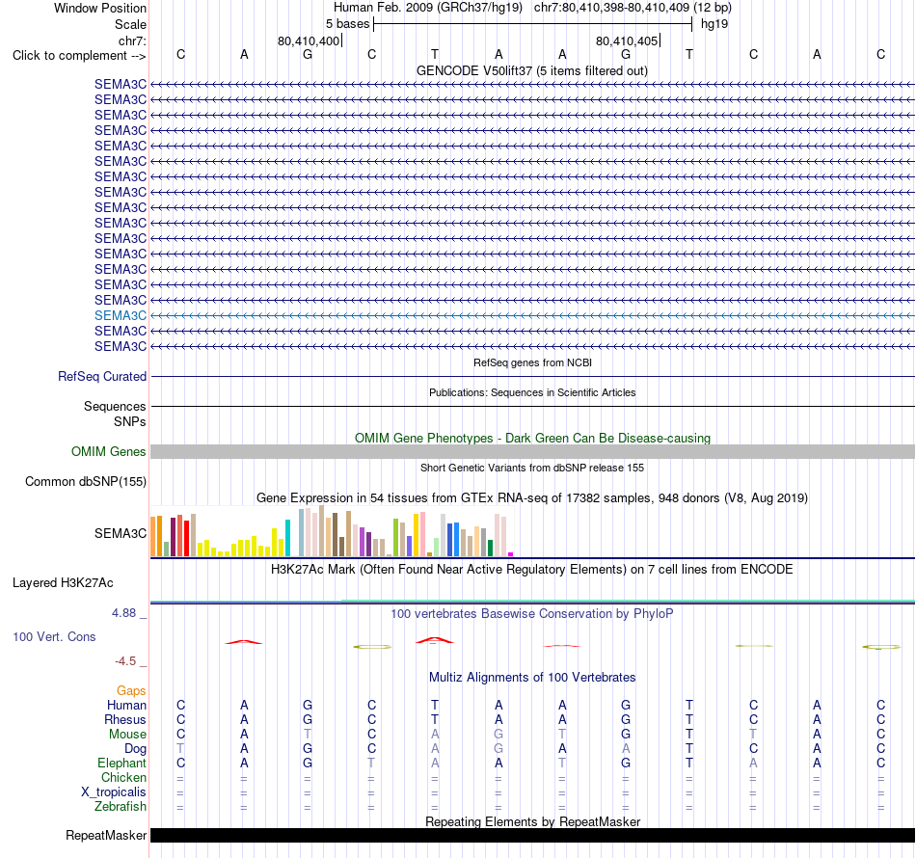Click the SEMA3C label beside the GTEx chart

[121, 533]
